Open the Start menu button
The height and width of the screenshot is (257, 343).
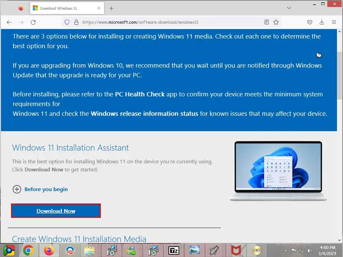coord(9,250)
